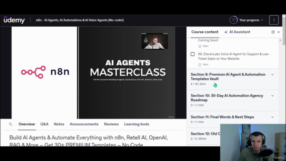The image size is (286, 161).
Task: Check the lecture 66 ElevenLabs checkbox
Action: point(193,54)
